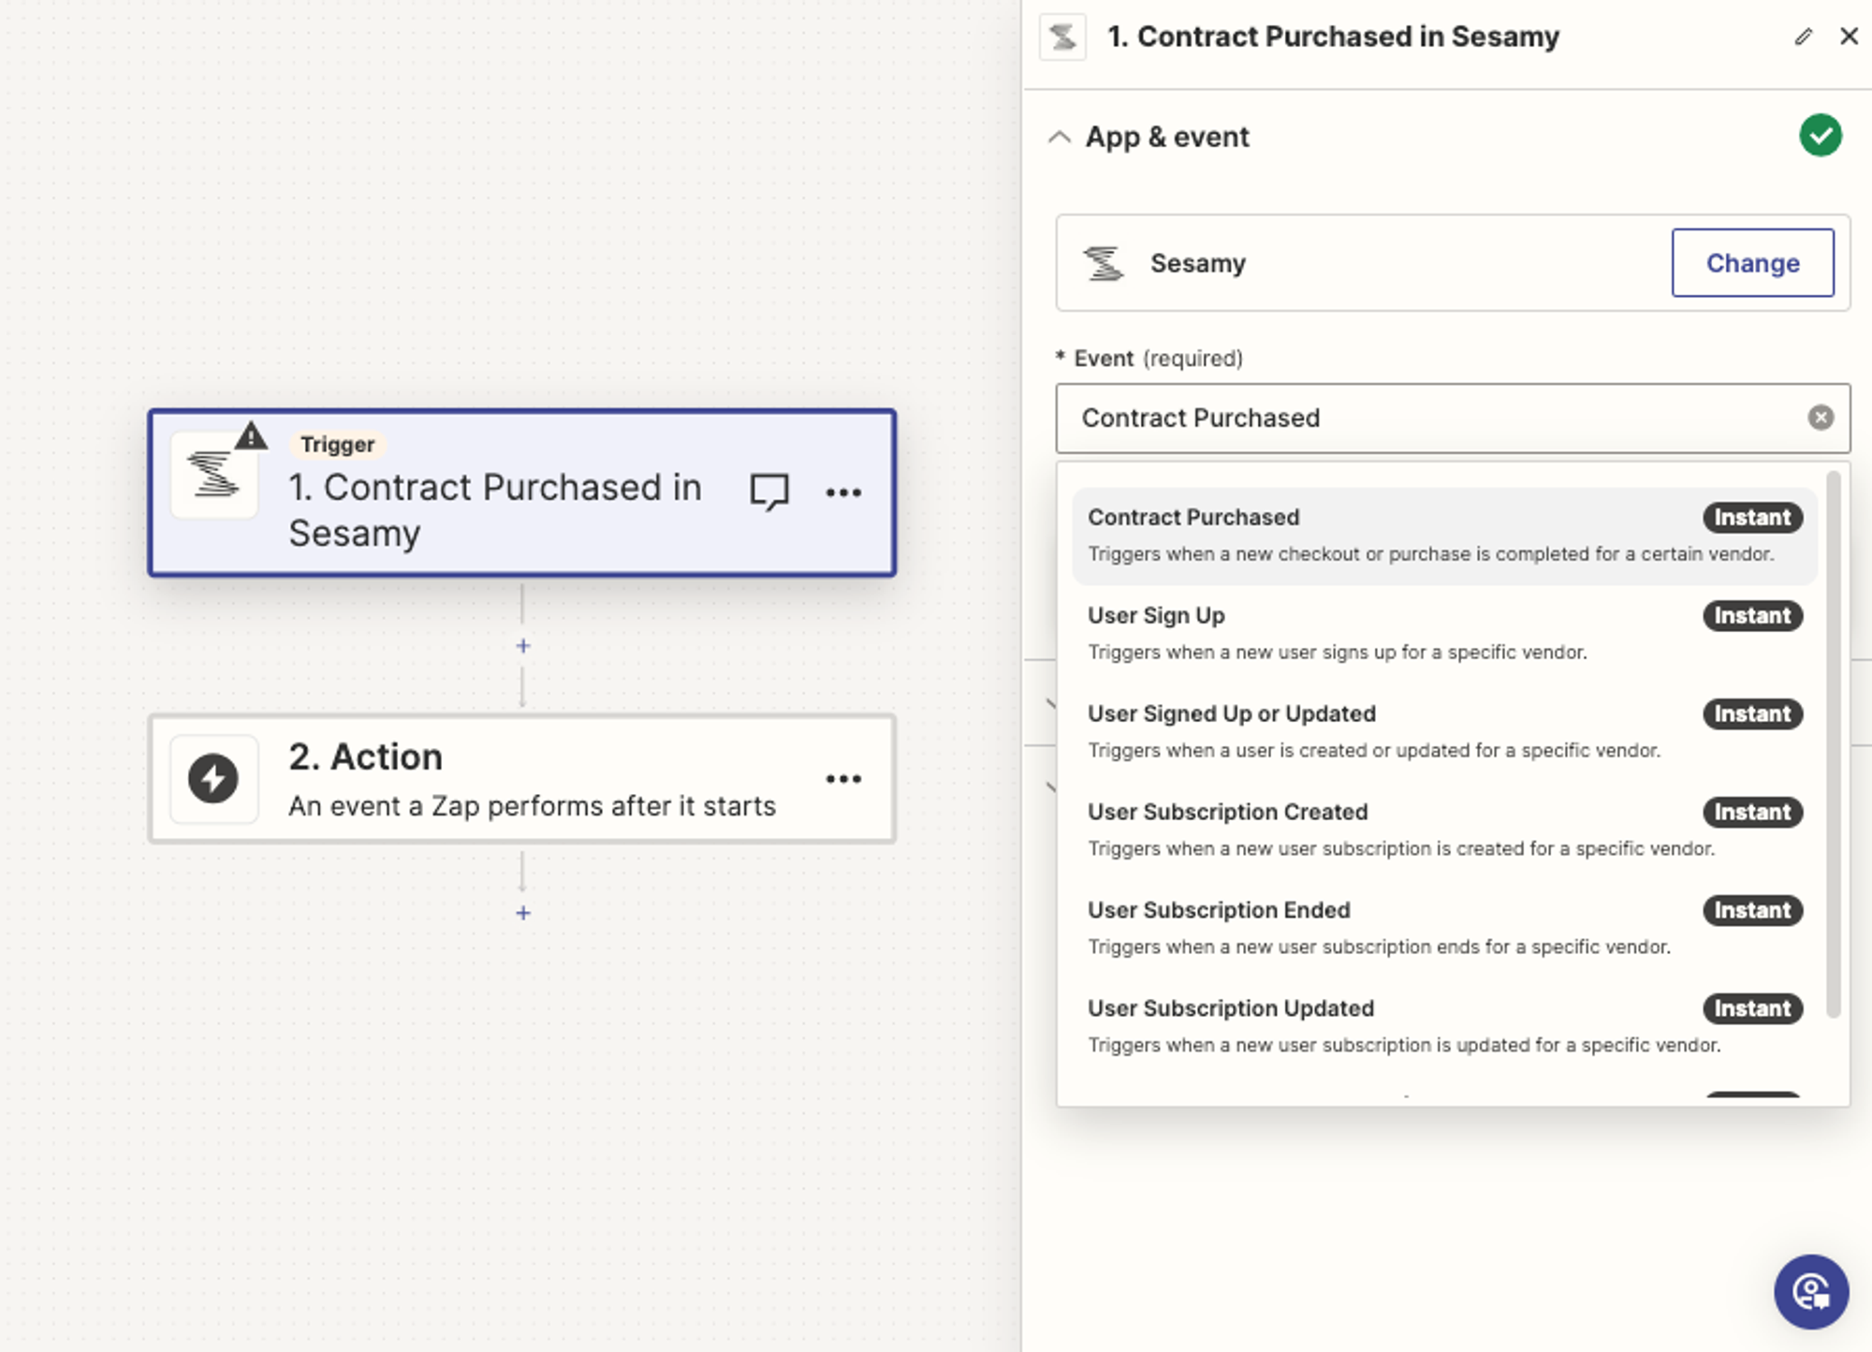Click the Sesamy logo in app selector
The width and height of the screenshot is (1872, 1352).
(1104, 263)
